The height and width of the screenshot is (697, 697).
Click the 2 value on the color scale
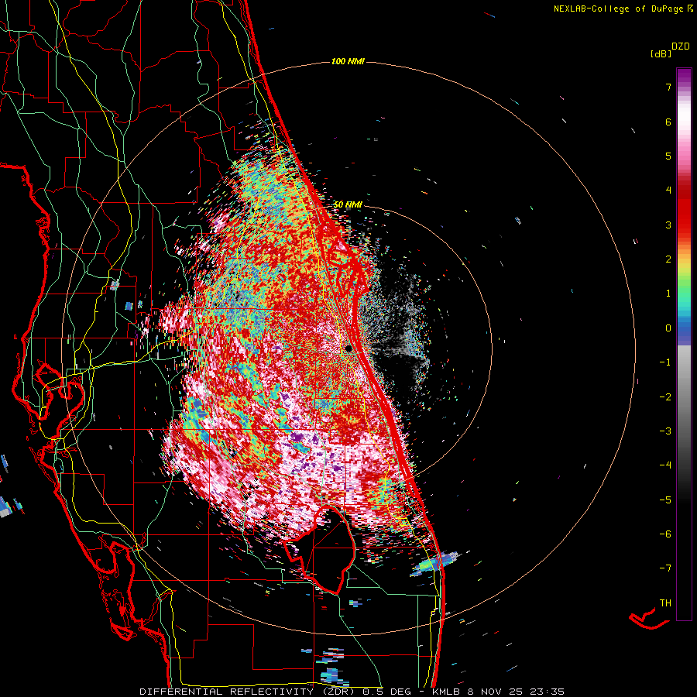coord(668,259)
